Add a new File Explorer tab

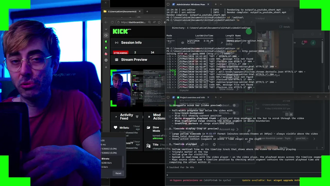147,11
